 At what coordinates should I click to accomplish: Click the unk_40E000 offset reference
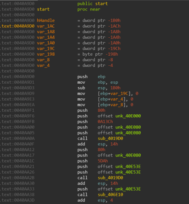click(128, 116)
